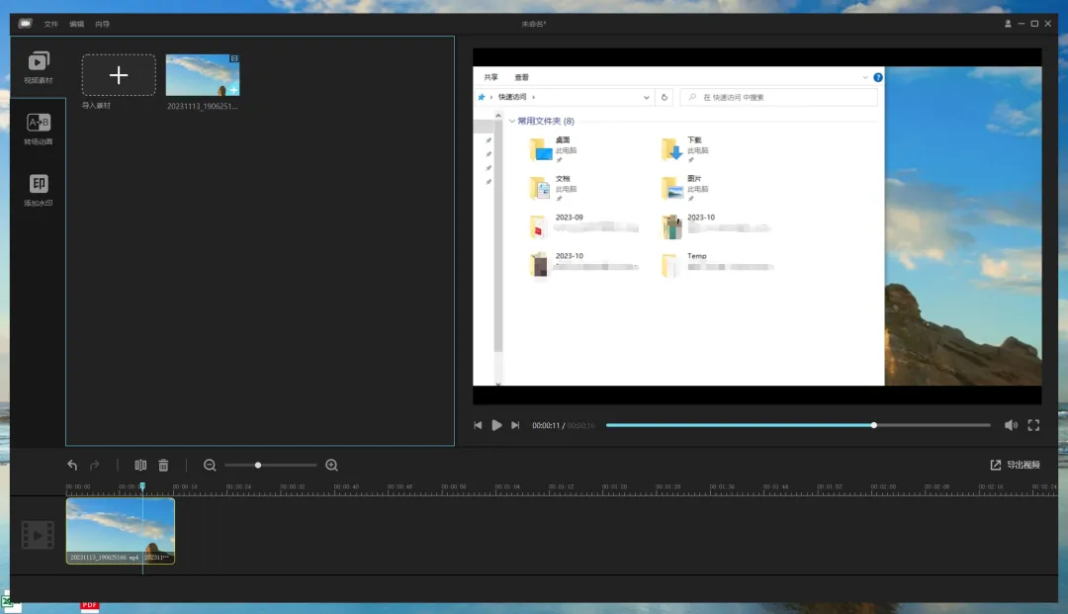The width and height of the screenshot is (1068, 614).
Task: Click the video preview canvas
Action: tap(756, 226)
